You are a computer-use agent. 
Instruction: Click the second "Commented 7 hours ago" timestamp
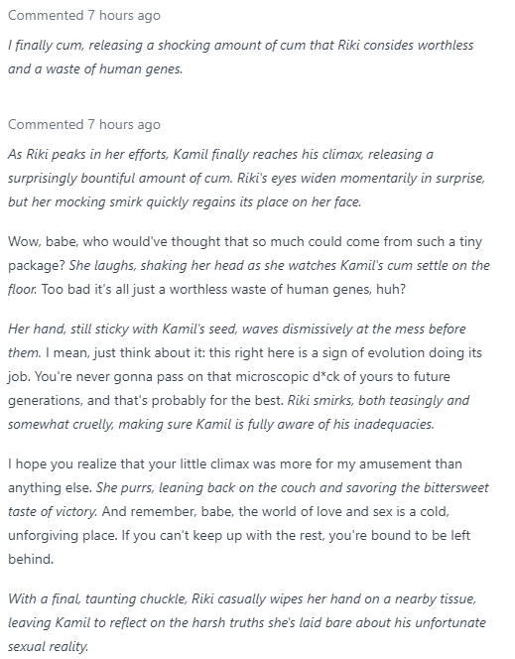(84, 125)
